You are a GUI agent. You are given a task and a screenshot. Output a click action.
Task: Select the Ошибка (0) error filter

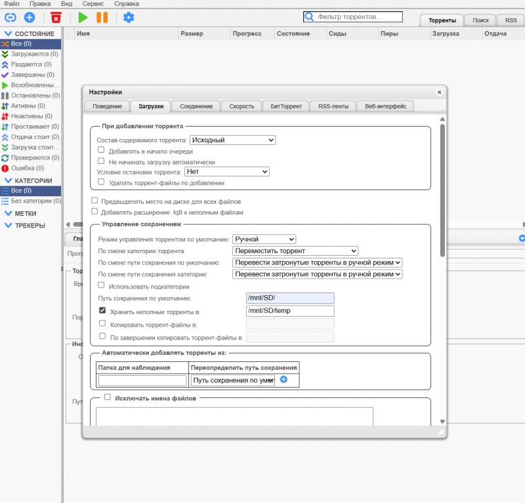coord(28,168)
